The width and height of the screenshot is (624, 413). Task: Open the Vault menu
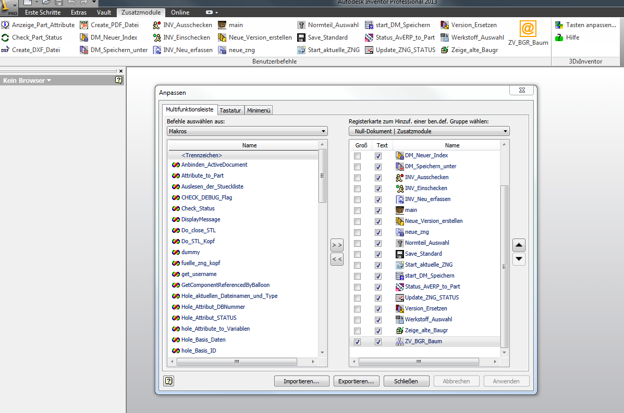coord(104,12)
